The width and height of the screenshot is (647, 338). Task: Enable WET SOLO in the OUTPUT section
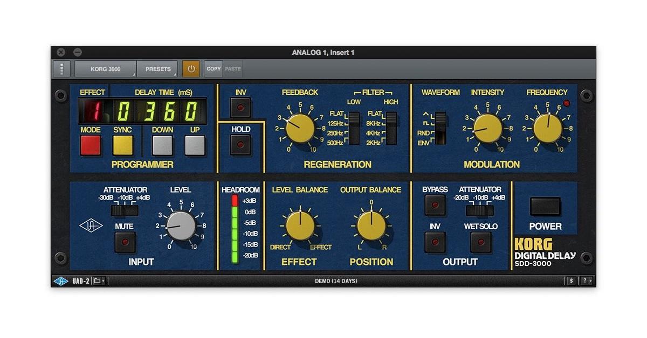(480, 242)
